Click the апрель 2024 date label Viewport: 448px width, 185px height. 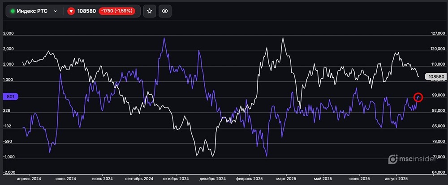[29, 178]
